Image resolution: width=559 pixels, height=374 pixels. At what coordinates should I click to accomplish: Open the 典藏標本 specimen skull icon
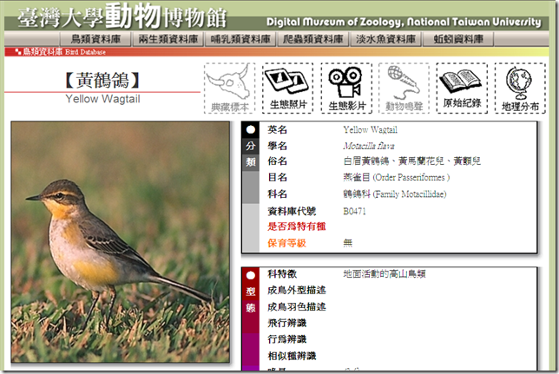click(x=229, y=88)
